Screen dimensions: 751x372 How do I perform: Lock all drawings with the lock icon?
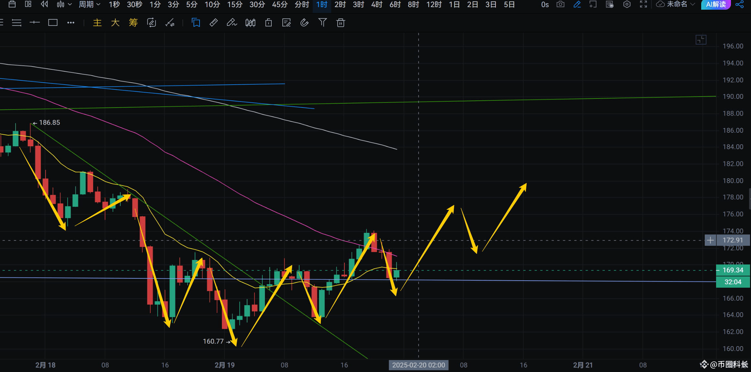[268, 23]
